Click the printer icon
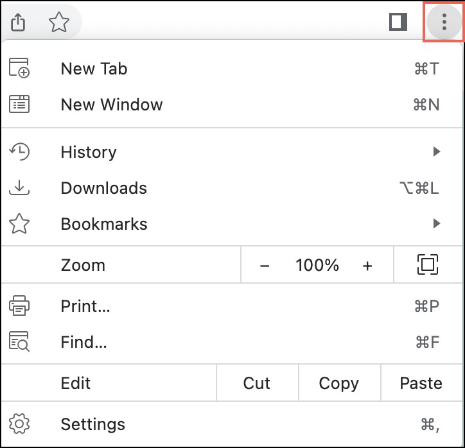This screenshot has width=465, height=448. pos(19,306)
